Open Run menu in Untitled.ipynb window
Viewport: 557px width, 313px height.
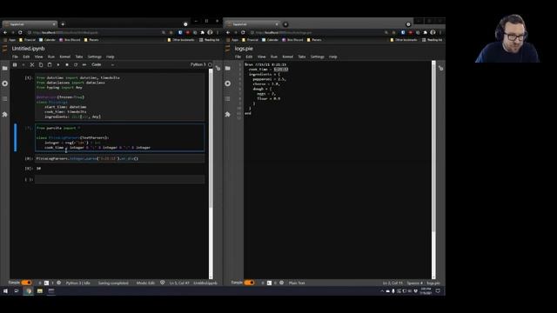tap(51, 57)
